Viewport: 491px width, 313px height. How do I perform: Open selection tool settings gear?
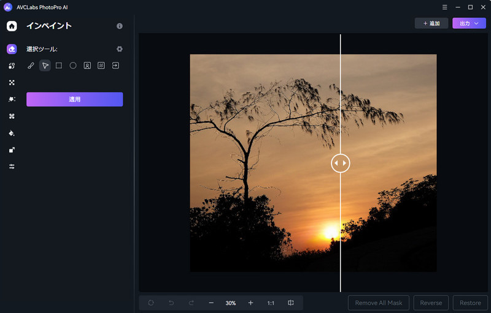[120, 49]
